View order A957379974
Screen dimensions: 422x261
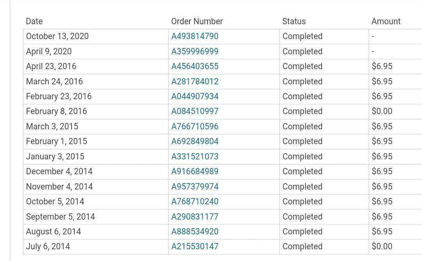(x=195, y=186)
